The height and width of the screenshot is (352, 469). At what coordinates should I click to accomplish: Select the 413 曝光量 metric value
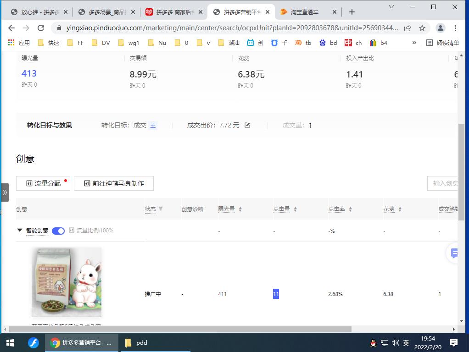29,73
